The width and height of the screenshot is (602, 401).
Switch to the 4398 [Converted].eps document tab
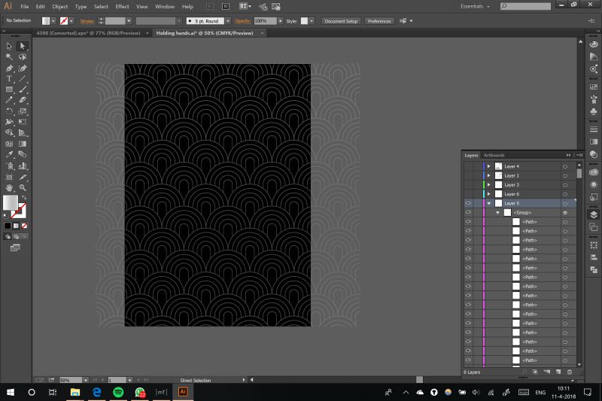point(89,33)
